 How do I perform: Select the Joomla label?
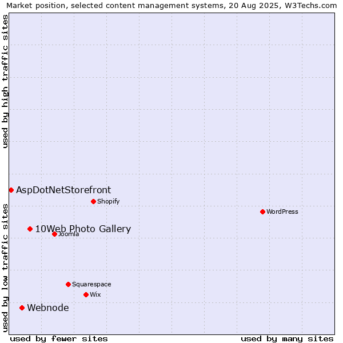click(69, 234)
